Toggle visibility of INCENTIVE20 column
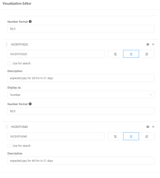The width and height of the screenshot is (160, 178). (148, 44)
